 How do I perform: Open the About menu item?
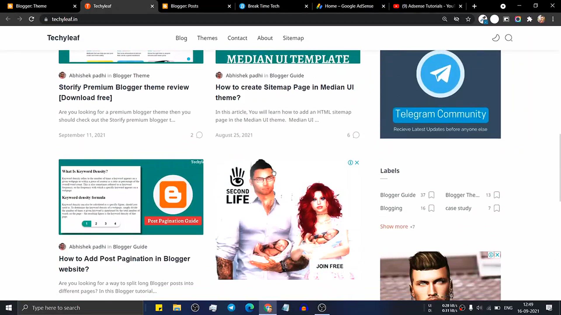[265, 38]
